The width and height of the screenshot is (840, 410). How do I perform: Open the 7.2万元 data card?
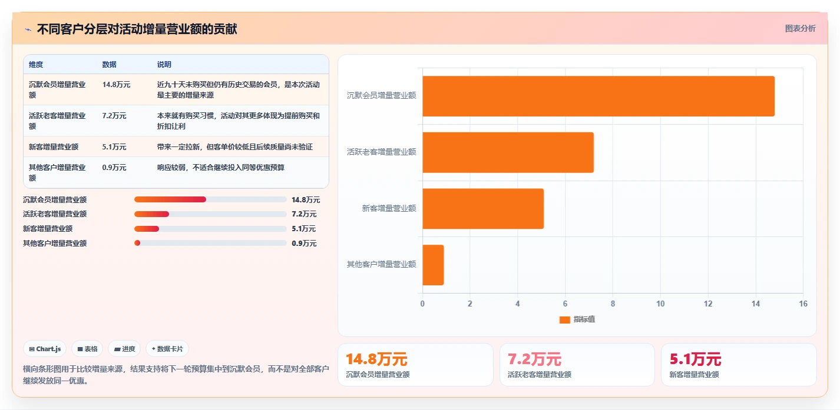(x=577, y=365)
